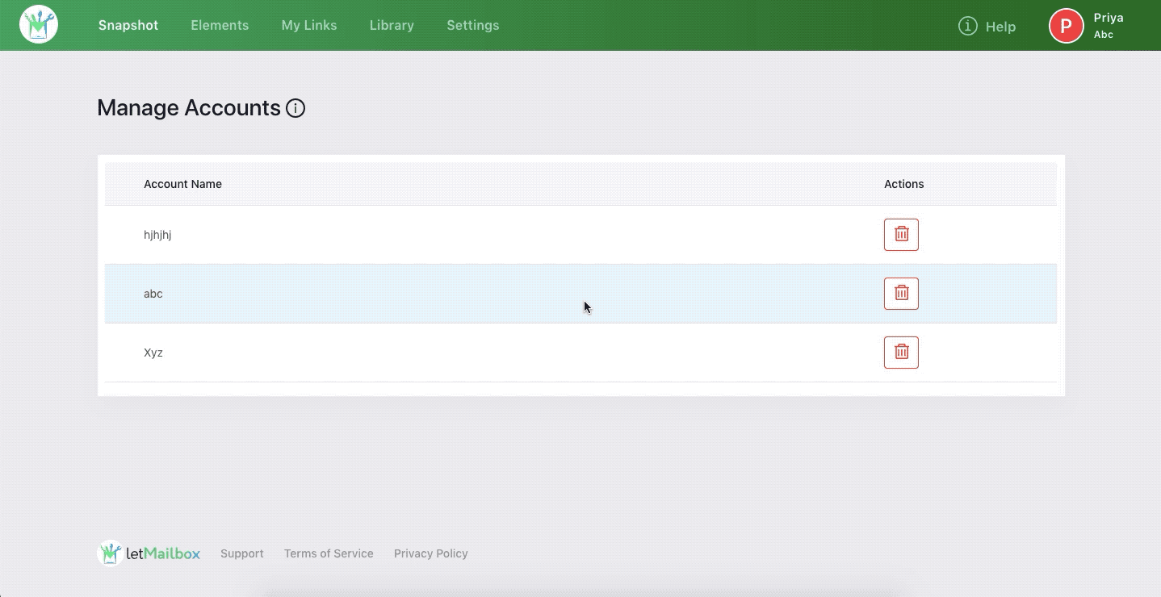Viewport: 1161px width, 597px height.
Task: Open the Privacy Policy link
Action: [x=430, y=553]
